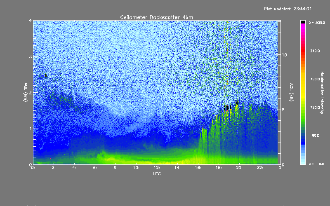Click the '120.0' colorbar label

tap(315, 107)
